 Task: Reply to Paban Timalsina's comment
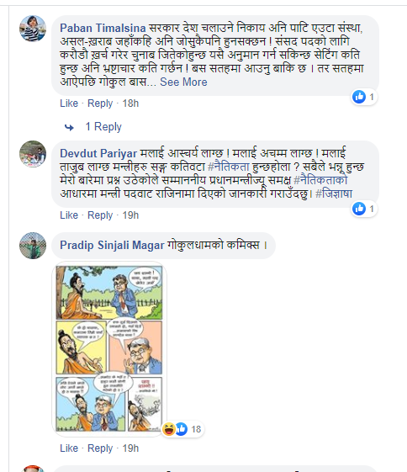coord(100,103)
